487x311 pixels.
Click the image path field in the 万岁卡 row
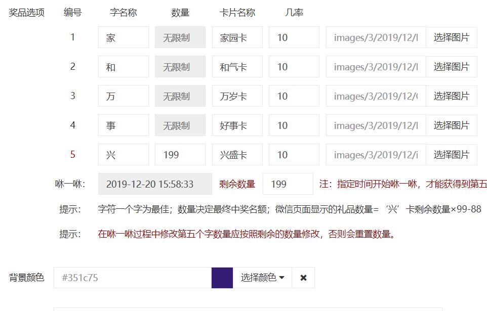coord(376,96)
